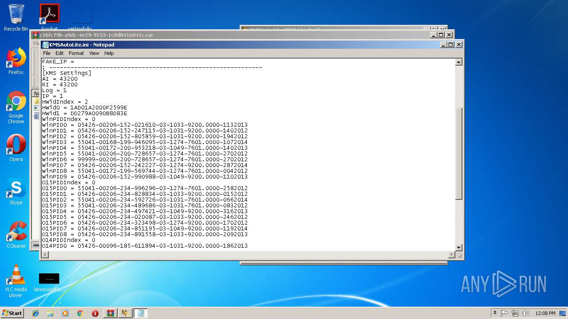
Task: Open Windows Explorer folder in taskbar
Action: [50, 313]
